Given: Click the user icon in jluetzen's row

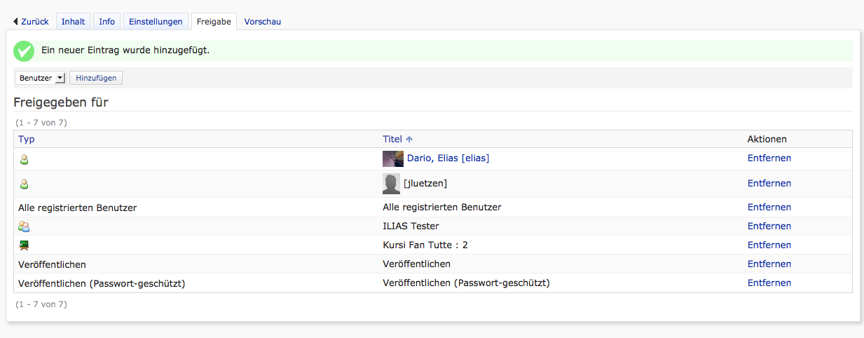Looking at the screenshot, I should tap(24, 184).
